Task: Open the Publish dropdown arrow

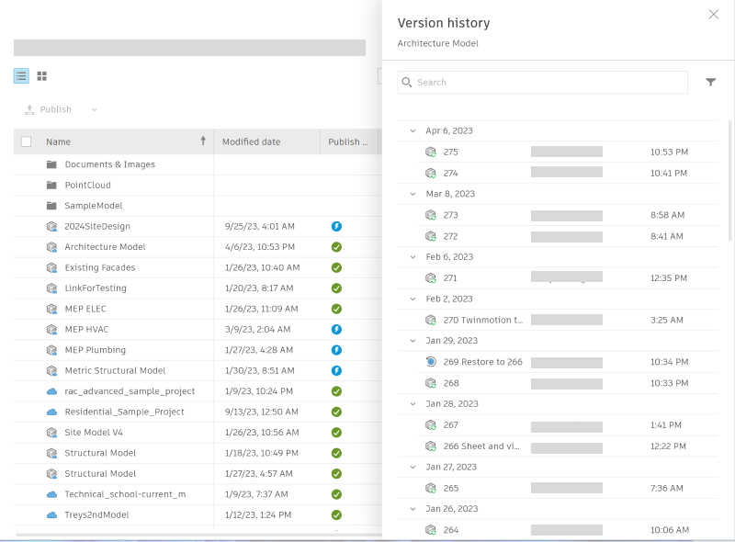Action: (95, 109)
